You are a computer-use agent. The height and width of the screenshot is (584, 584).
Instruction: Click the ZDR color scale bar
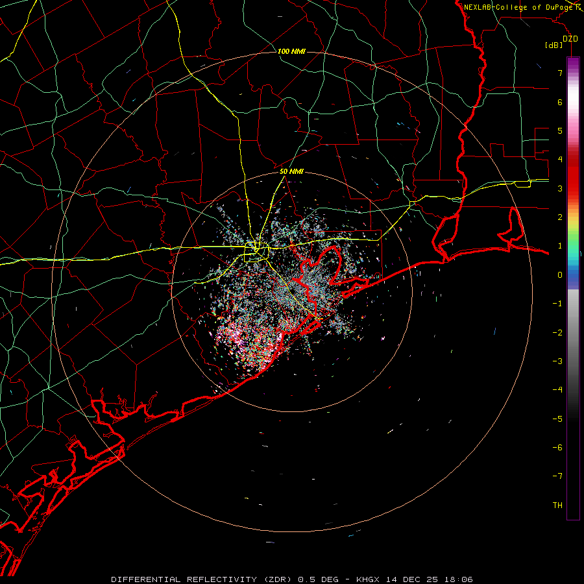click(573, 288)
